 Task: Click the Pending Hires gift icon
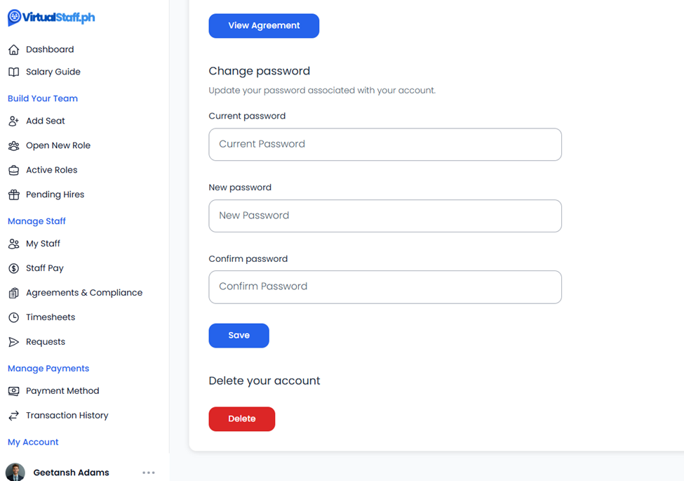pos(14,195)
